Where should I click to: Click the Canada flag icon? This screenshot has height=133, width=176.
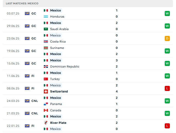(46, 110)
